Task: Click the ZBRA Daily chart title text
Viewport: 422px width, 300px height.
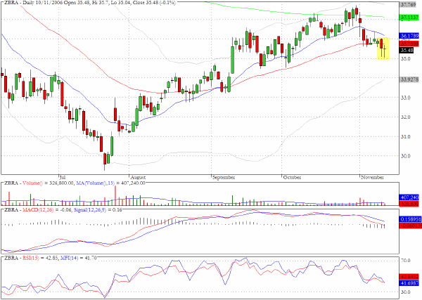Action: click(x=90, y=3)
